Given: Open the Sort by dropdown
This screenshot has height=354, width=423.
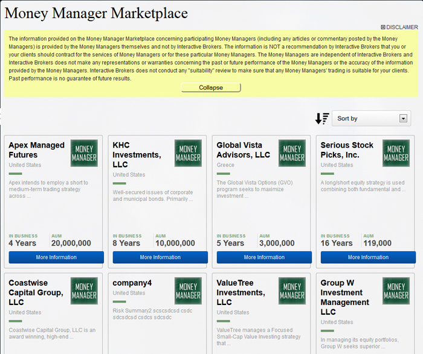Looking at the screenshot, I should [x=371, y=119].
